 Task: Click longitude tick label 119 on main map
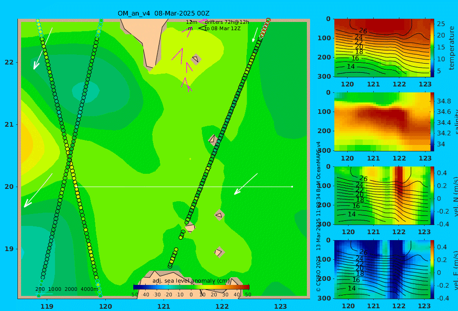coord(47,306)
